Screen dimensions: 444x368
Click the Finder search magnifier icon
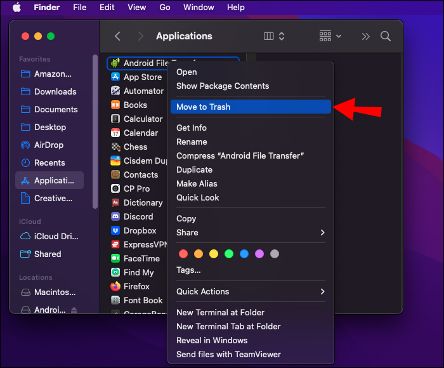point(386,36)
